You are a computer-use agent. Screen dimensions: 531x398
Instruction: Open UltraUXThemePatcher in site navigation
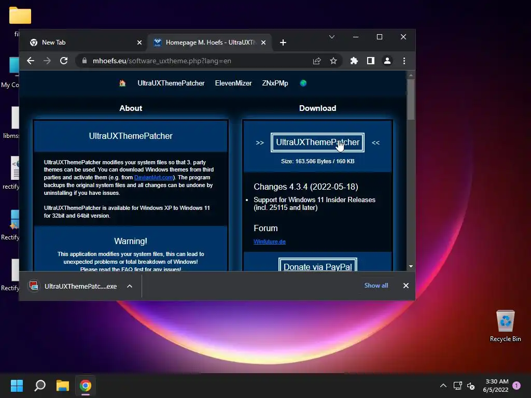click(x=171, y=83)
